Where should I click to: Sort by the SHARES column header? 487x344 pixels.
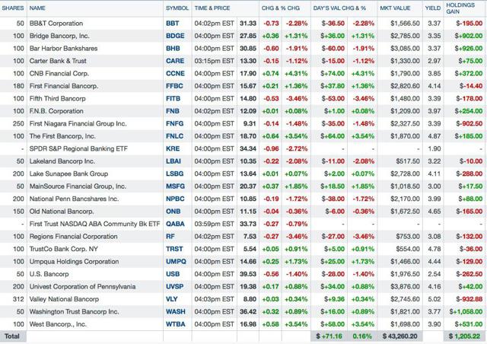13,8
